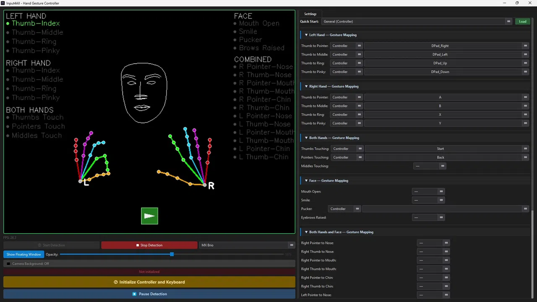Click Show Floating Window button
537x302 pixels.
[23, 254]
